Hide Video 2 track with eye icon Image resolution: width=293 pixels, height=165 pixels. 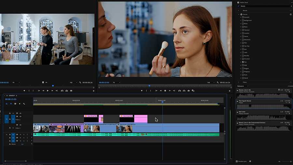(21, 116)
